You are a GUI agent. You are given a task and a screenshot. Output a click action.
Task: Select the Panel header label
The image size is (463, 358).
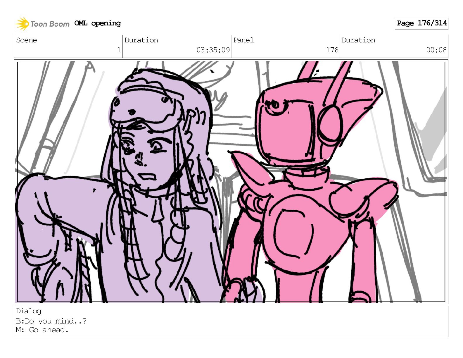point(243,40)
